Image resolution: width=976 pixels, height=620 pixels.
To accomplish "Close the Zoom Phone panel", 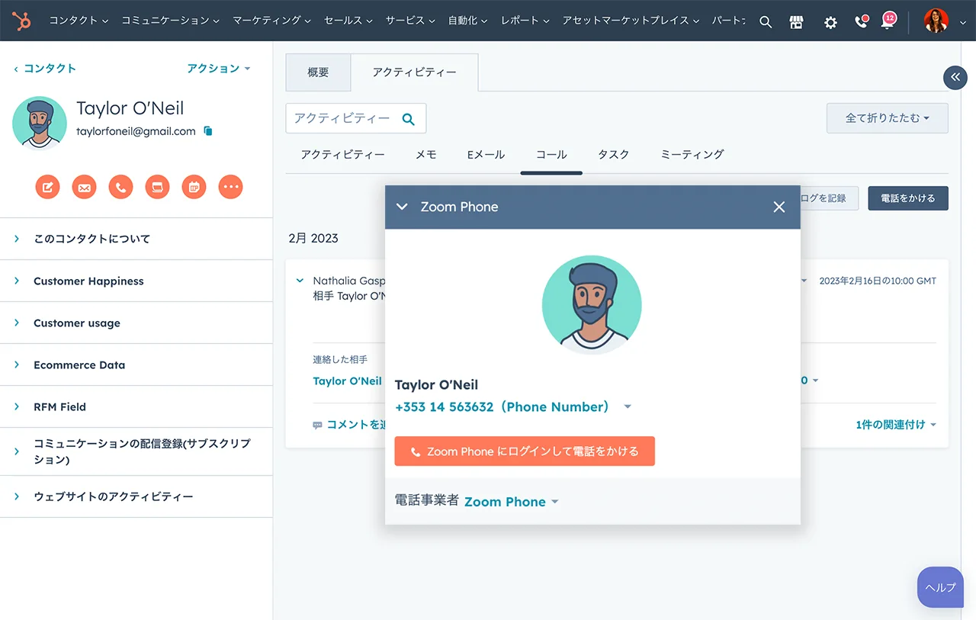I will coord(779,207).
